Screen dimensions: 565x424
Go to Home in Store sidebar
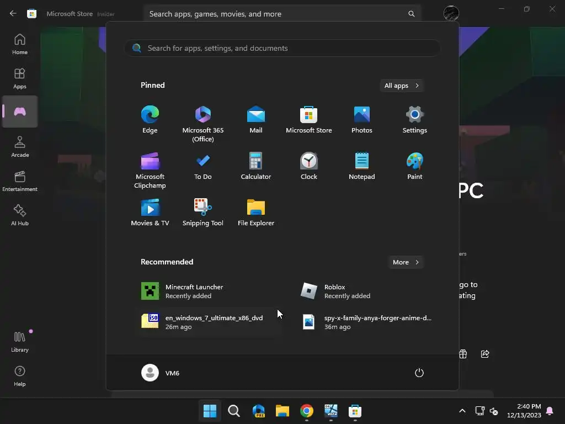tap(20, 44)
